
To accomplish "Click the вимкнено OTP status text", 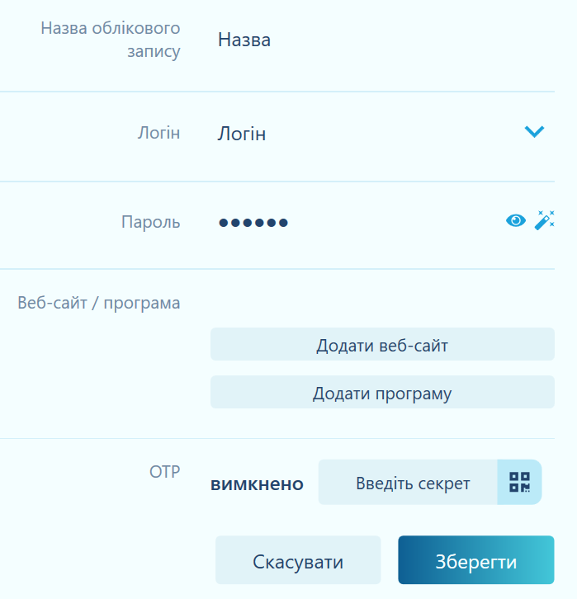I will tap(257, 484).
